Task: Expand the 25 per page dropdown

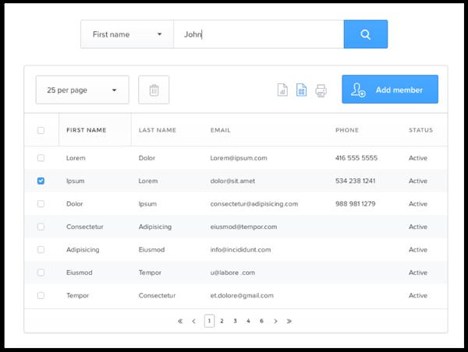Action: pyautogui.click(x=82, y=90)
